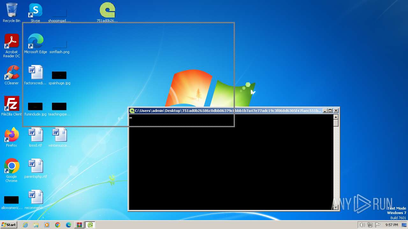Image resolution: width=408 pixels, height=229 pixels.
Task: Open Acrobat Reader DC shortcut
Action: coord(11,46)
